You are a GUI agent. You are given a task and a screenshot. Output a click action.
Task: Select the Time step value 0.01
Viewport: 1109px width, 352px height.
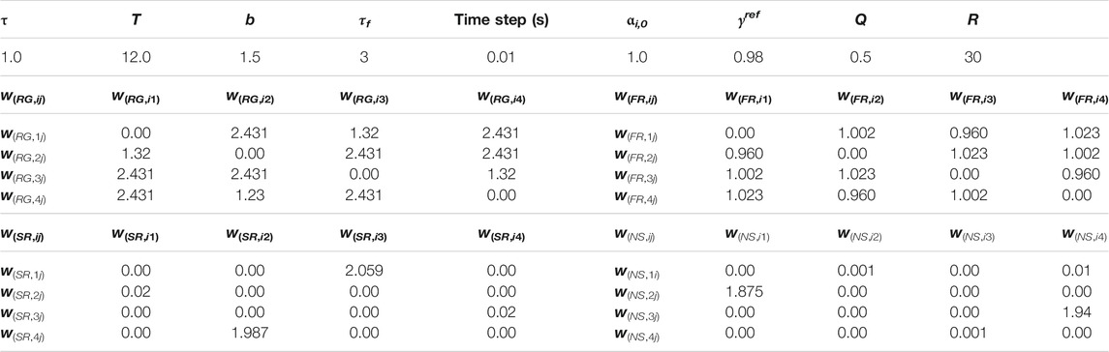coord(501,58)
